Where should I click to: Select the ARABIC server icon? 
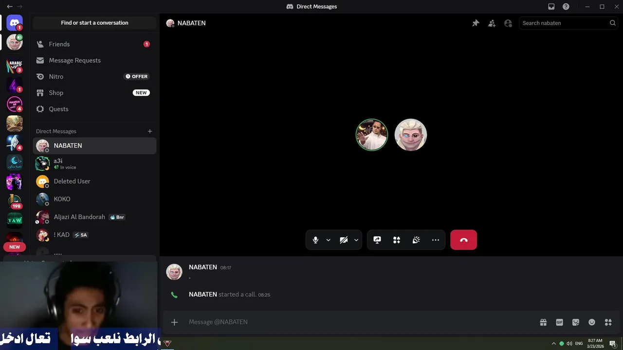[15, 65]
